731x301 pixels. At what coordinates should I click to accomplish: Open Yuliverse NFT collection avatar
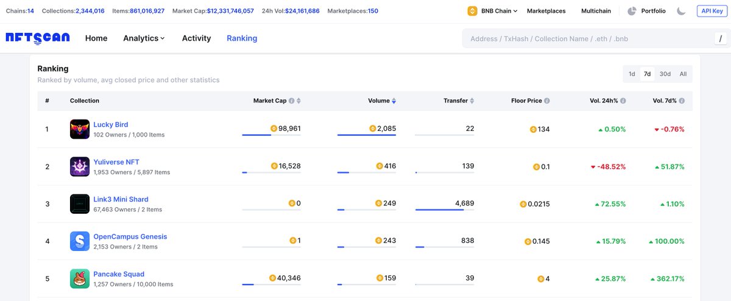80,166
